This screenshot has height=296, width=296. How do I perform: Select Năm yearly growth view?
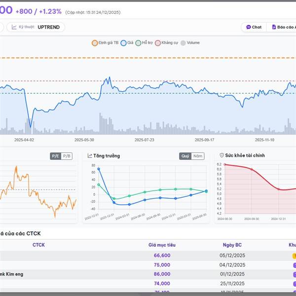[198, 156]
